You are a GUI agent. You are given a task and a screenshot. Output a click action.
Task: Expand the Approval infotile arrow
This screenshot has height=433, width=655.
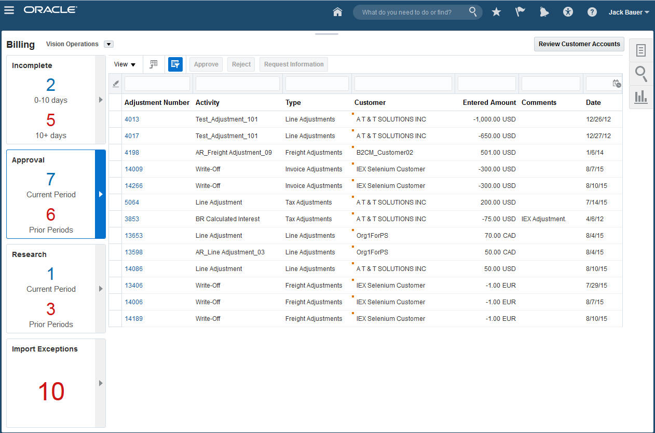pyautogui.click(x=101, y=194)
